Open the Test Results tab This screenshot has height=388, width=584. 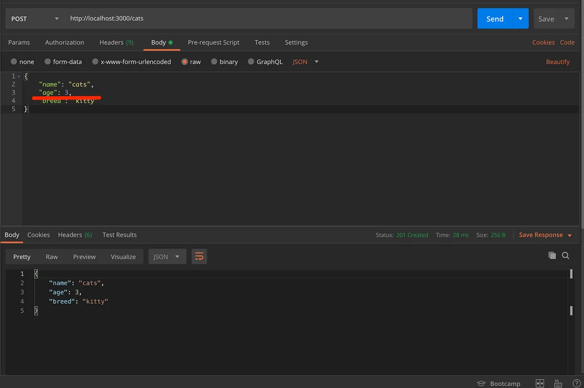[120, 235]
